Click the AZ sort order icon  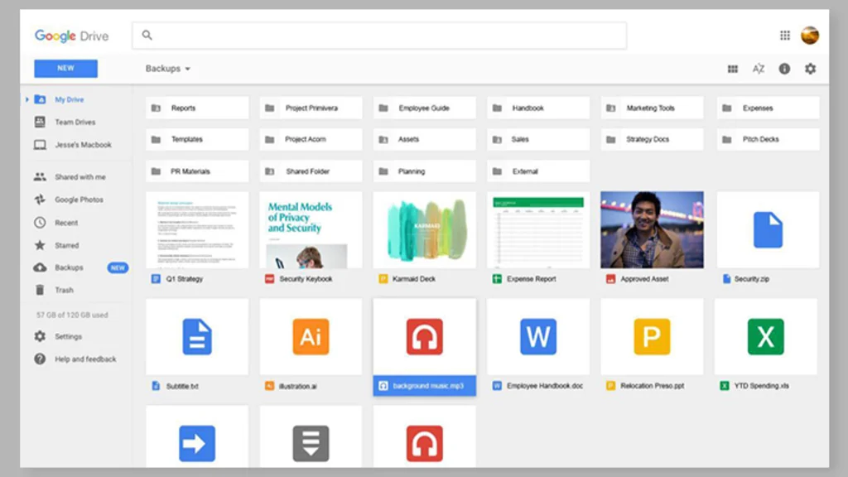[x=758, y=70]
